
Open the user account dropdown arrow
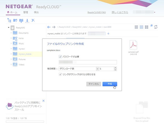155,12
